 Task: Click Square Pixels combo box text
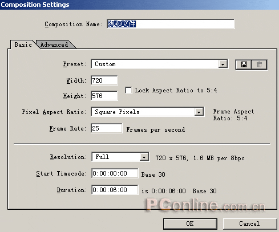tap(117, 112)
